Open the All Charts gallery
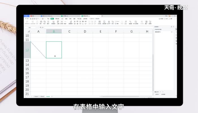The image size is (198, 113). pos(71,22)
